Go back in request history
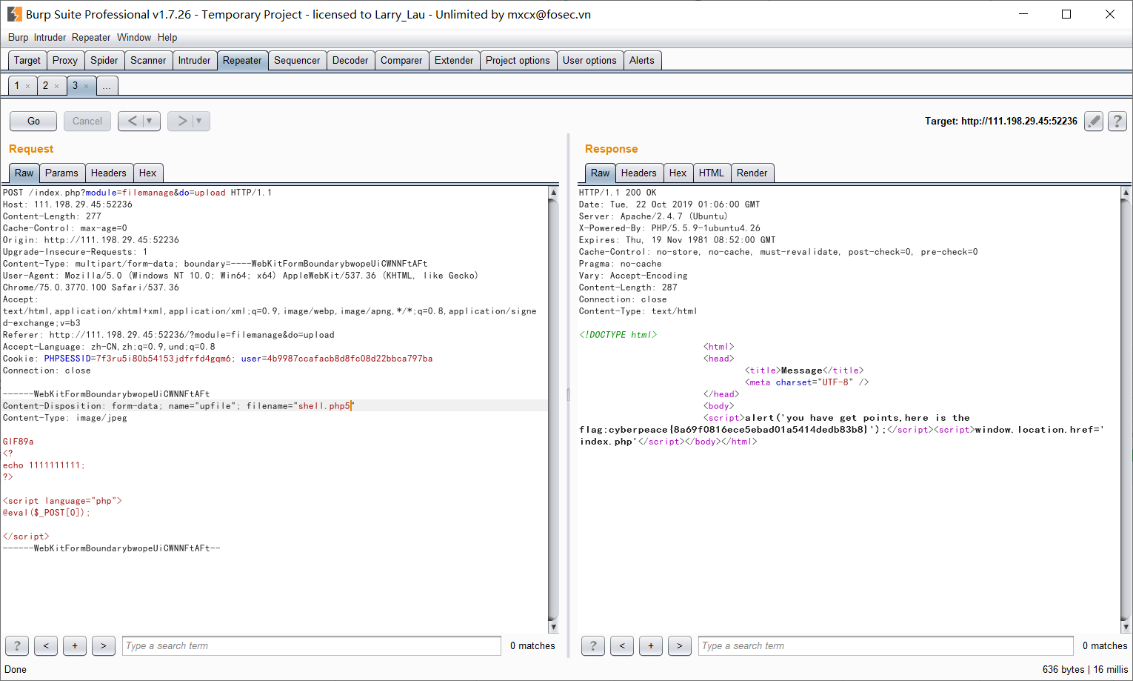The height and width of the screenshot is (681, 1133). [x=132, y=121]
